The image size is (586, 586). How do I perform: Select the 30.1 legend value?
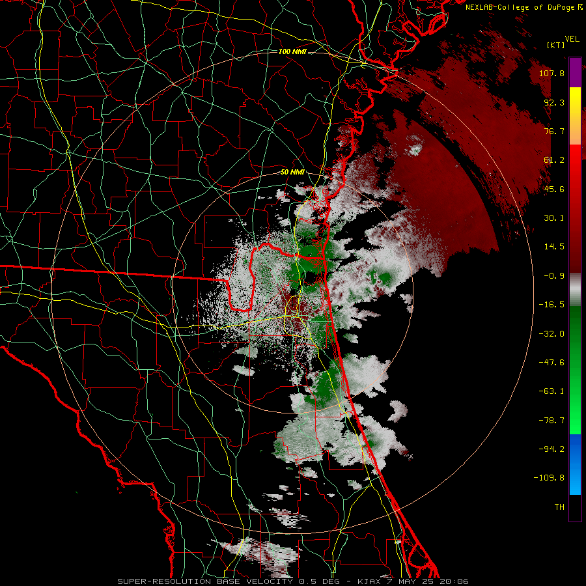tap(554, 218)
